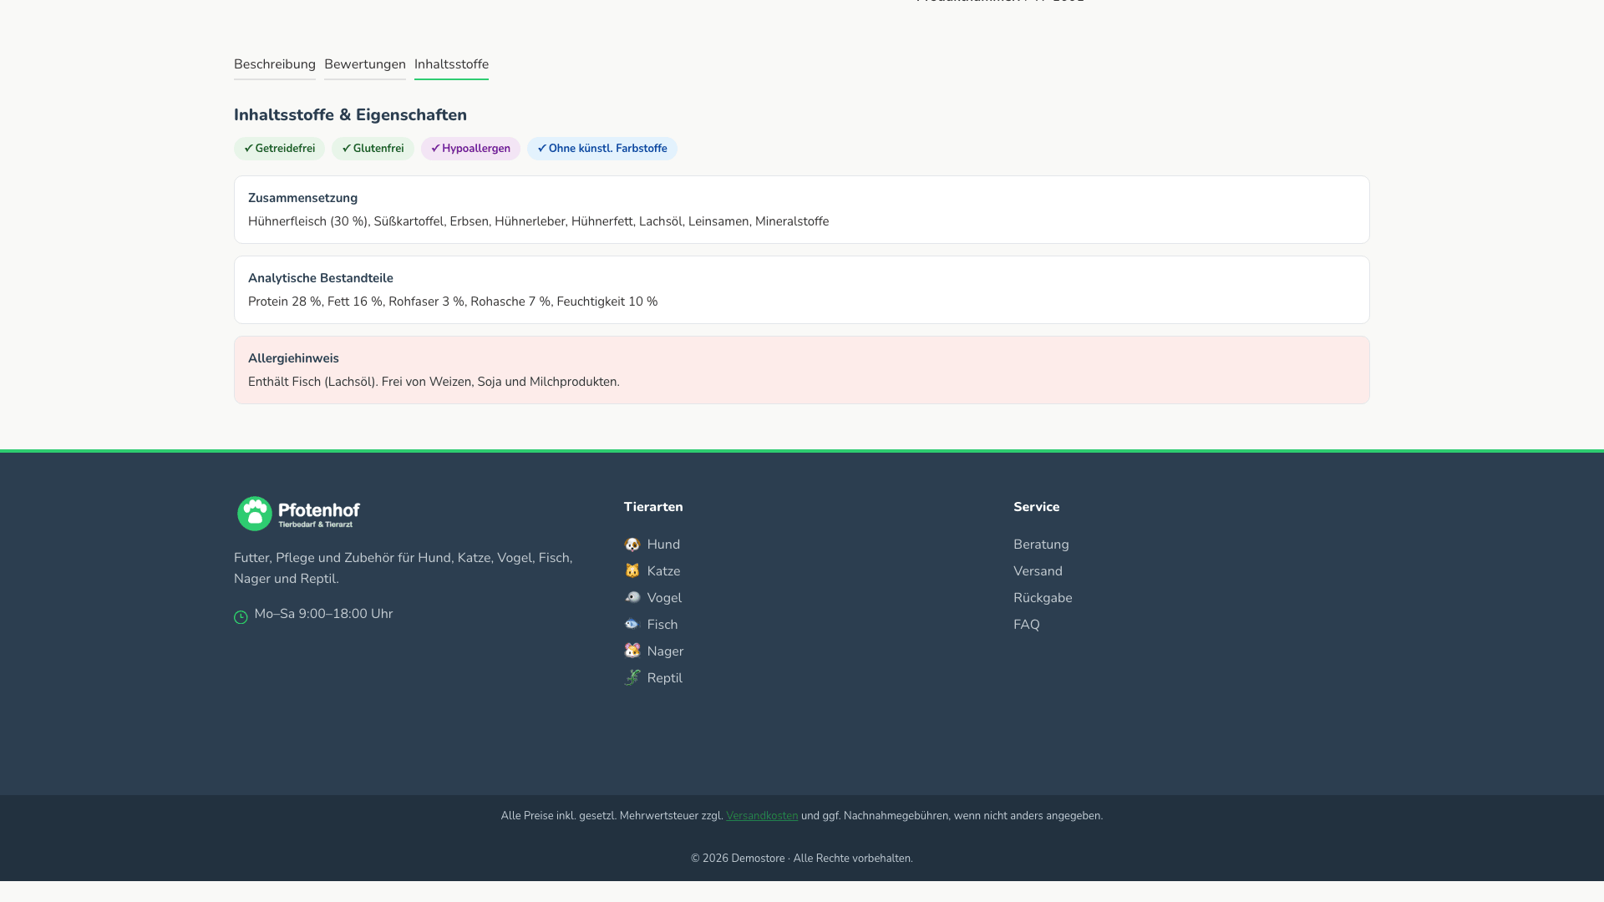Click the Allergiehinweis heading
1604x902 pixels.
[x=293, y=358]
